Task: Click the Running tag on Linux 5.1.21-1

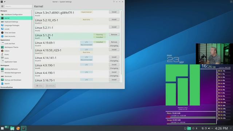Action: tap(99, 35)
